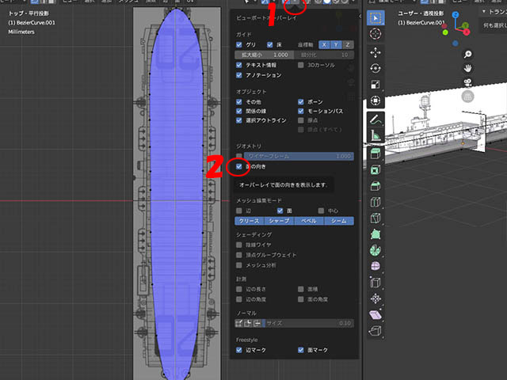Viewport: 507px width, 380px height.
Task: Click ユーザー・透視投影 label in right viewport
Action: [421, 13]
